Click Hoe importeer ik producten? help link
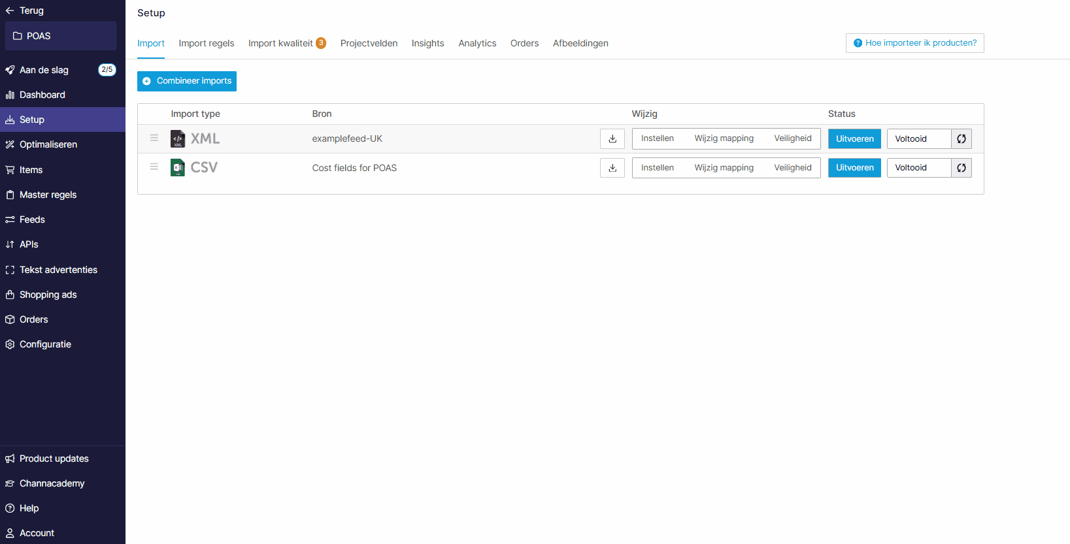This screenshot has width=1070, height=544. click(x=915, y=43)
